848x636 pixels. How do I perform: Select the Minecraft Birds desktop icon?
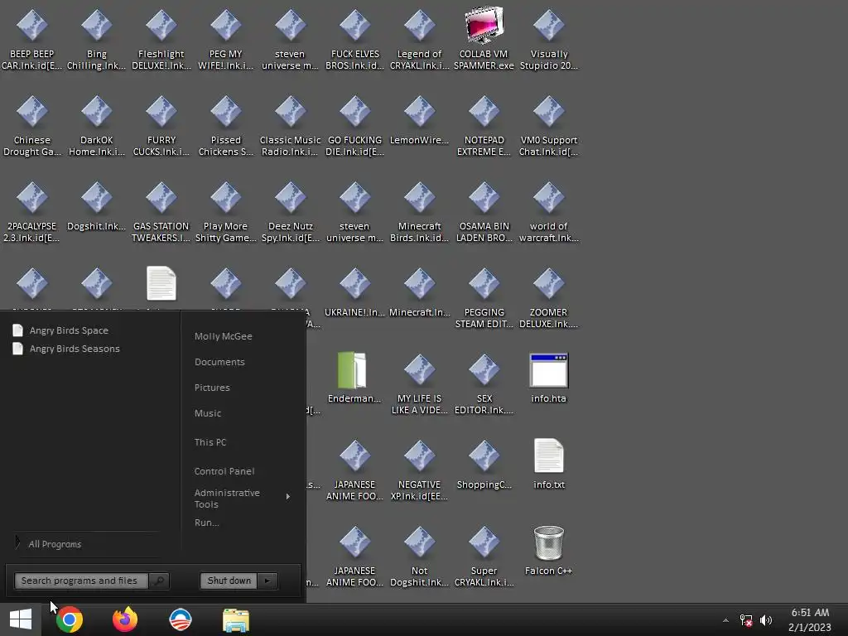(419, 211)
